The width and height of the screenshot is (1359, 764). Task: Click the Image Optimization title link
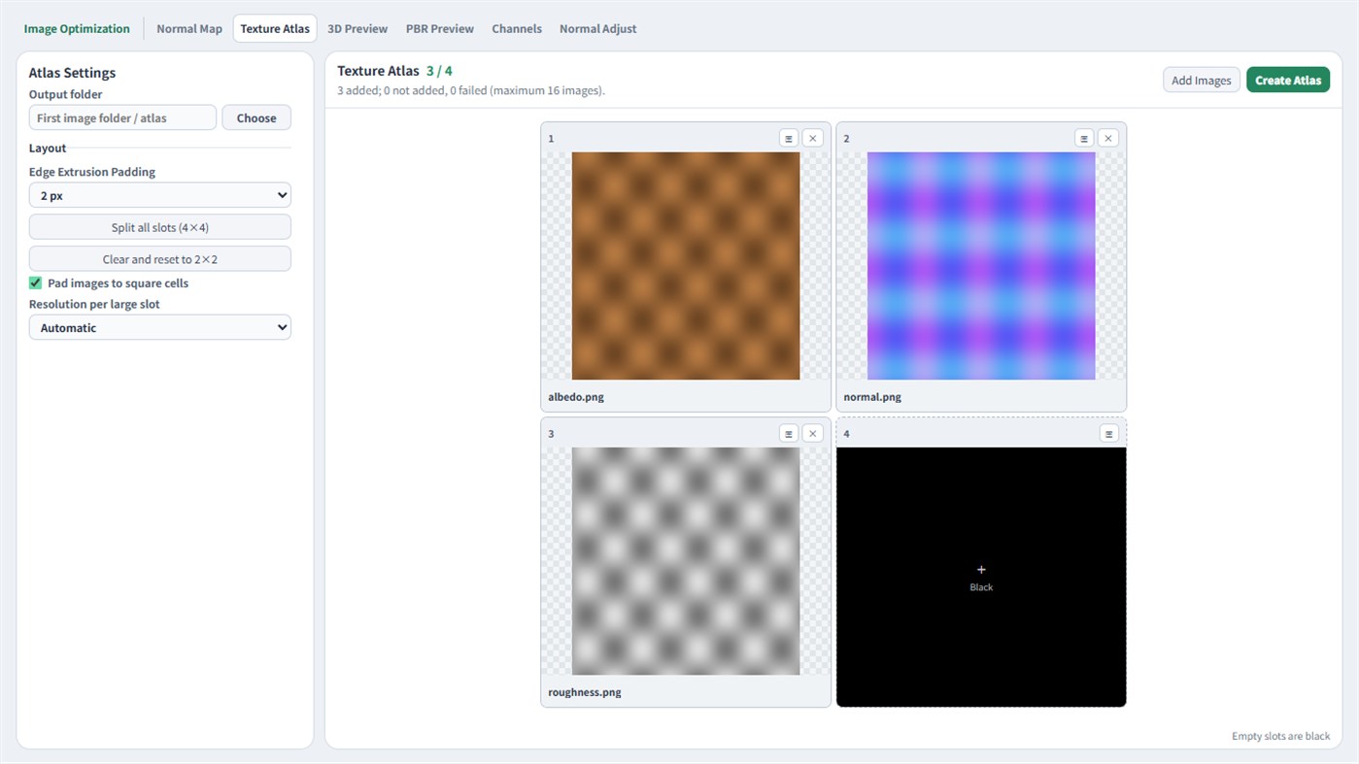pyautogui.click(x=77, y=28)
